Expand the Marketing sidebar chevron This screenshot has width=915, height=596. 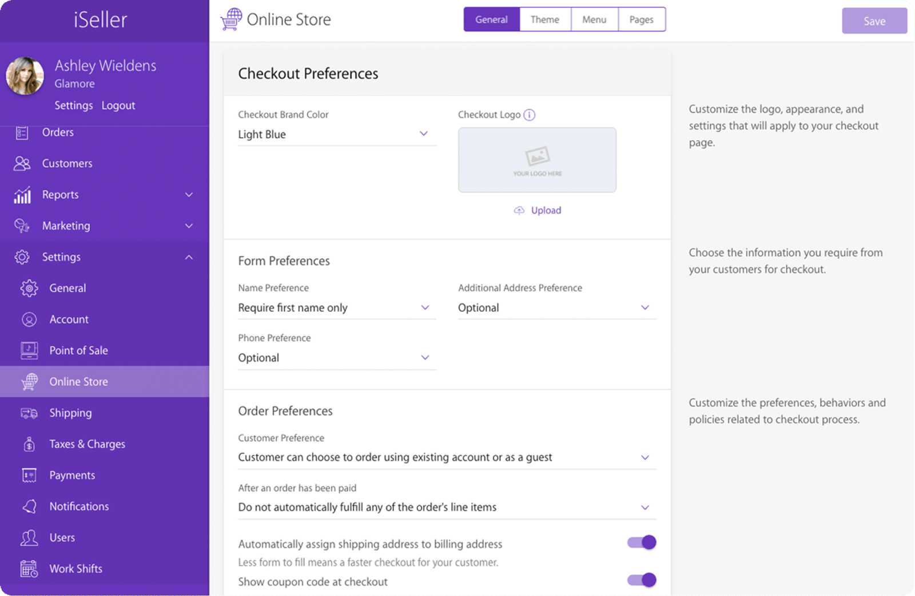[189, 226]
